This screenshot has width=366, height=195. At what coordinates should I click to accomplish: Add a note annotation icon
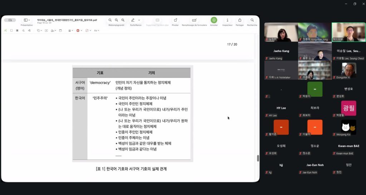coord(60,31)
